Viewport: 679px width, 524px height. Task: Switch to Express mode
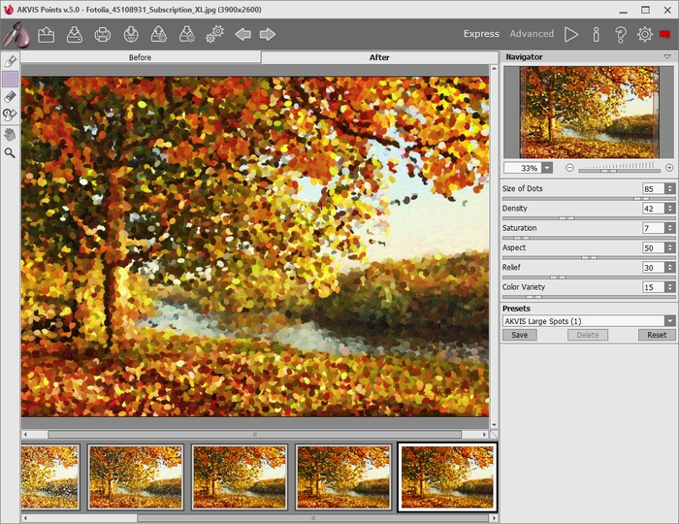[x=481, y=34]
